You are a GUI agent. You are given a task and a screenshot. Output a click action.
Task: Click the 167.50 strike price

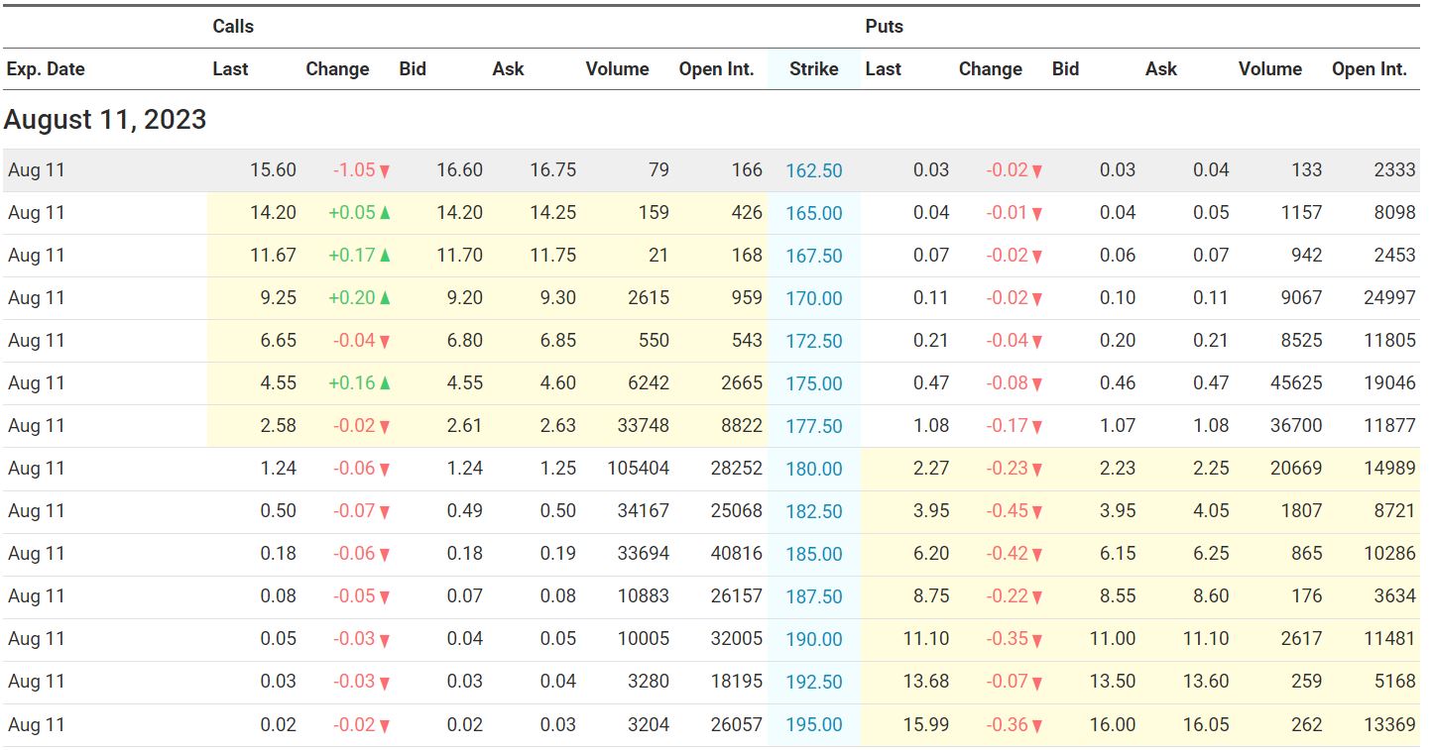(x=814, y=256)
